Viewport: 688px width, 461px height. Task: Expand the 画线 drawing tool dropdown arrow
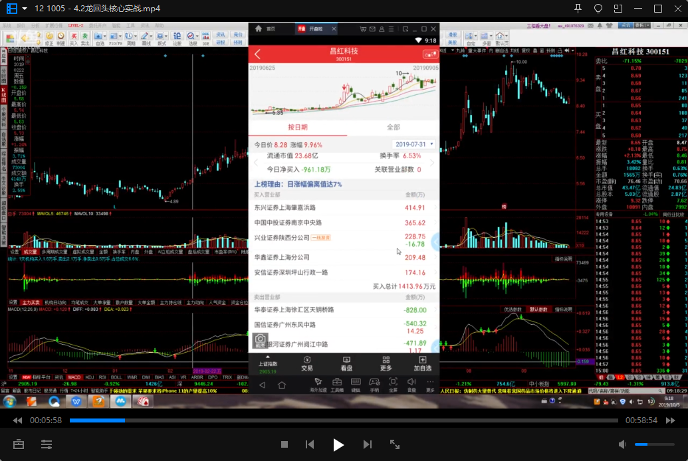tap(151, 36)
